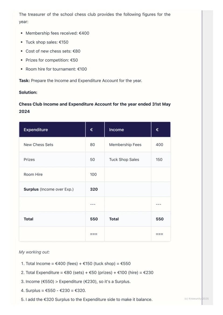Select the Surplus (Income over Exp.) cell
The width and height of the screenshot is (223, 315).
[48, 189]
